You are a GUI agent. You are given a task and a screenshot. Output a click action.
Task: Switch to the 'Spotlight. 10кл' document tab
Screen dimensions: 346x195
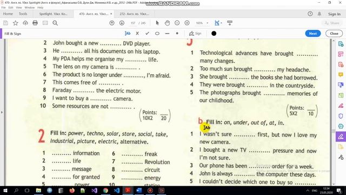pyautogui.click(x=53, y=14)
